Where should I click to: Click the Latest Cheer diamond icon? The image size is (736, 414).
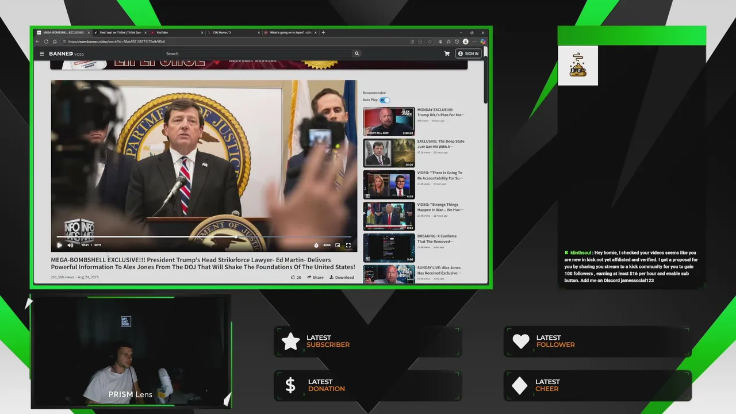click(x=520, y=386)
